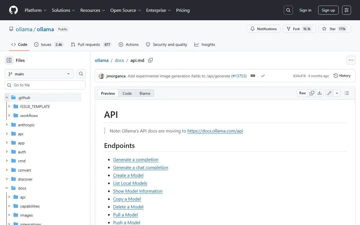Collapse the .github folder chevron
This screenshot has height=225, width=360.
pyautogui.click(x=7, y=98)
